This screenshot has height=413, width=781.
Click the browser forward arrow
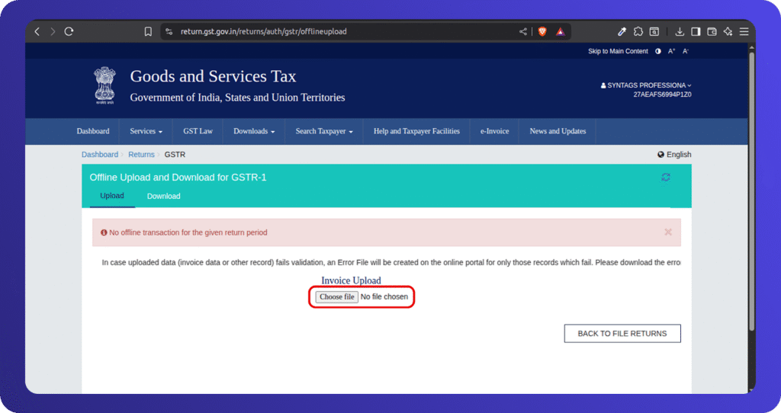[x=53, y=31]
